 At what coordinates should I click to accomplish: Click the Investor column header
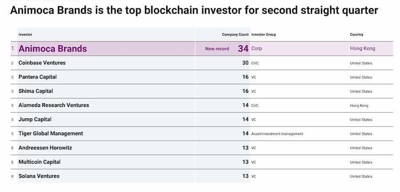pyautogui.click(x=25, y=35)
